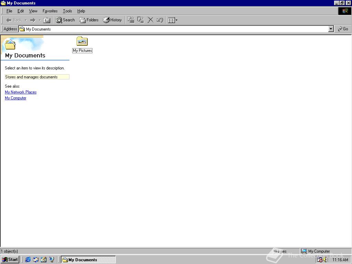
Task: Select the Delete (X) toolbar icon
Action: 150,20
